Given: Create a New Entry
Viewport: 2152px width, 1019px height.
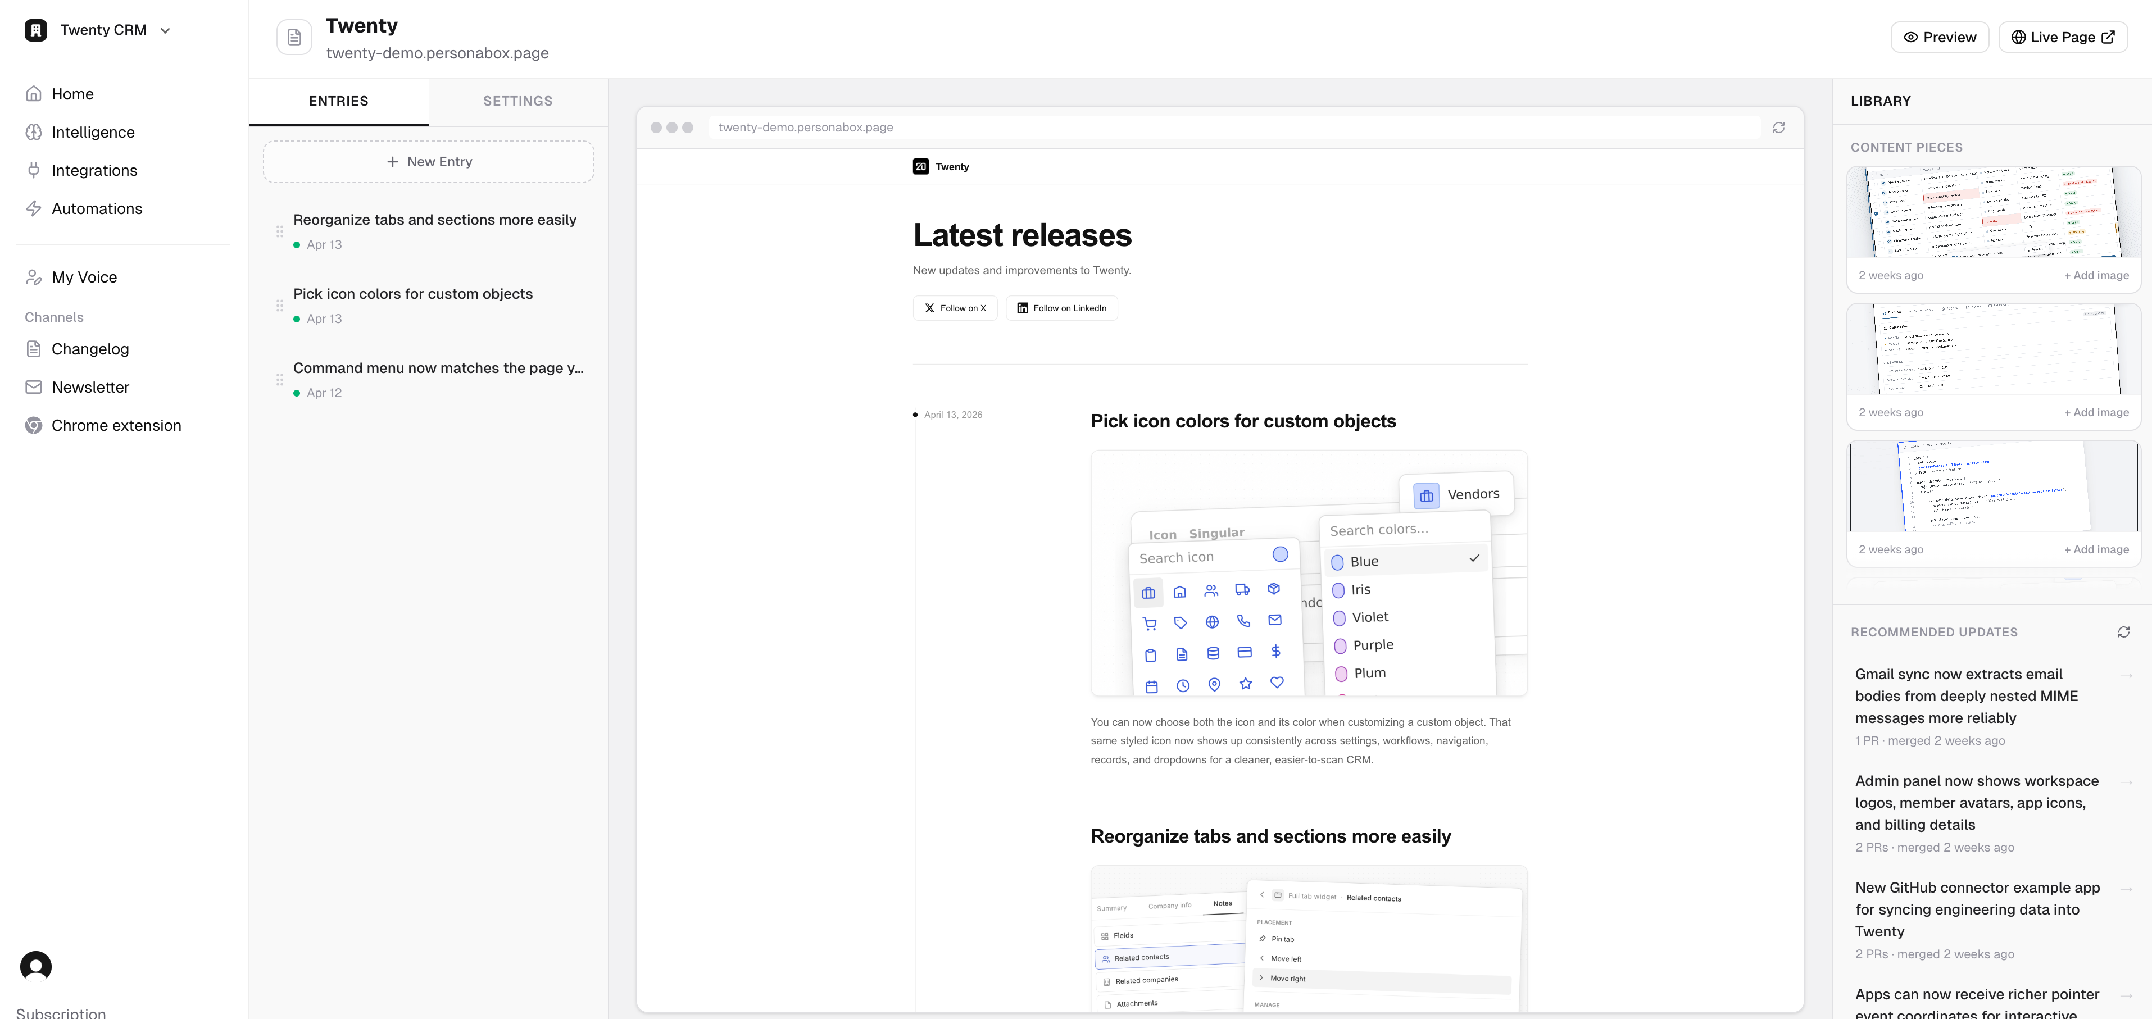Looking at the screenshot, I should [429, 161].
